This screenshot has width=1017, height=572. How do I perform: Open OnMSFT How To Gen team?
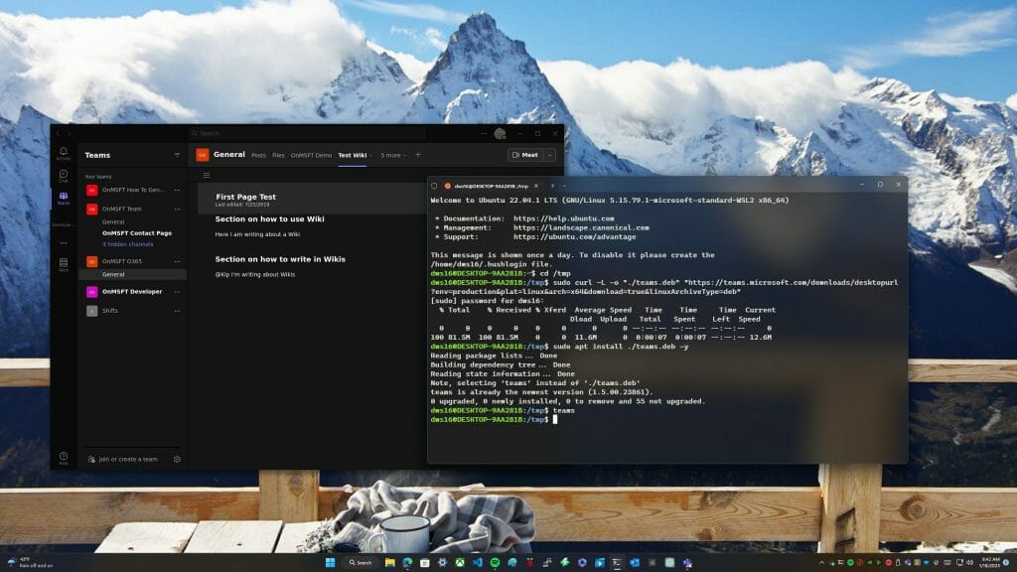pyautogui.click(x=133, y=190)
